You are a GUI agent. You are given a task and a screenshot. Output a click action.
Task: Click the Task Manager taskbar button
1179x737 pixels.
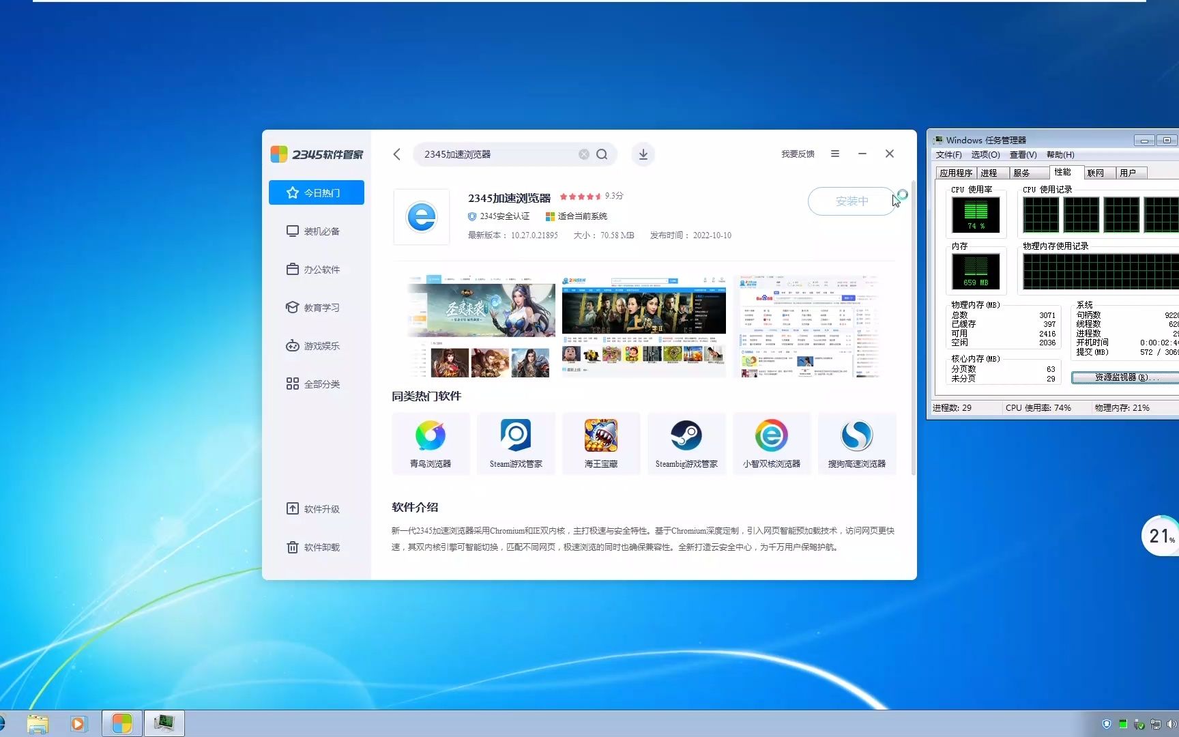click(164, 723)
